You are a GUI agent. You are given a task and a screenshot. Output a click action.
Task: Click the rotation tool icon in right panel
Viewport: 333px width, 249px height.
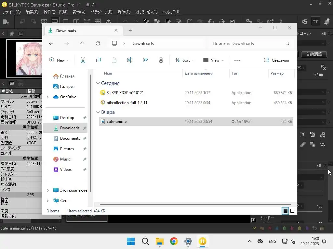(x=313, y=135)
